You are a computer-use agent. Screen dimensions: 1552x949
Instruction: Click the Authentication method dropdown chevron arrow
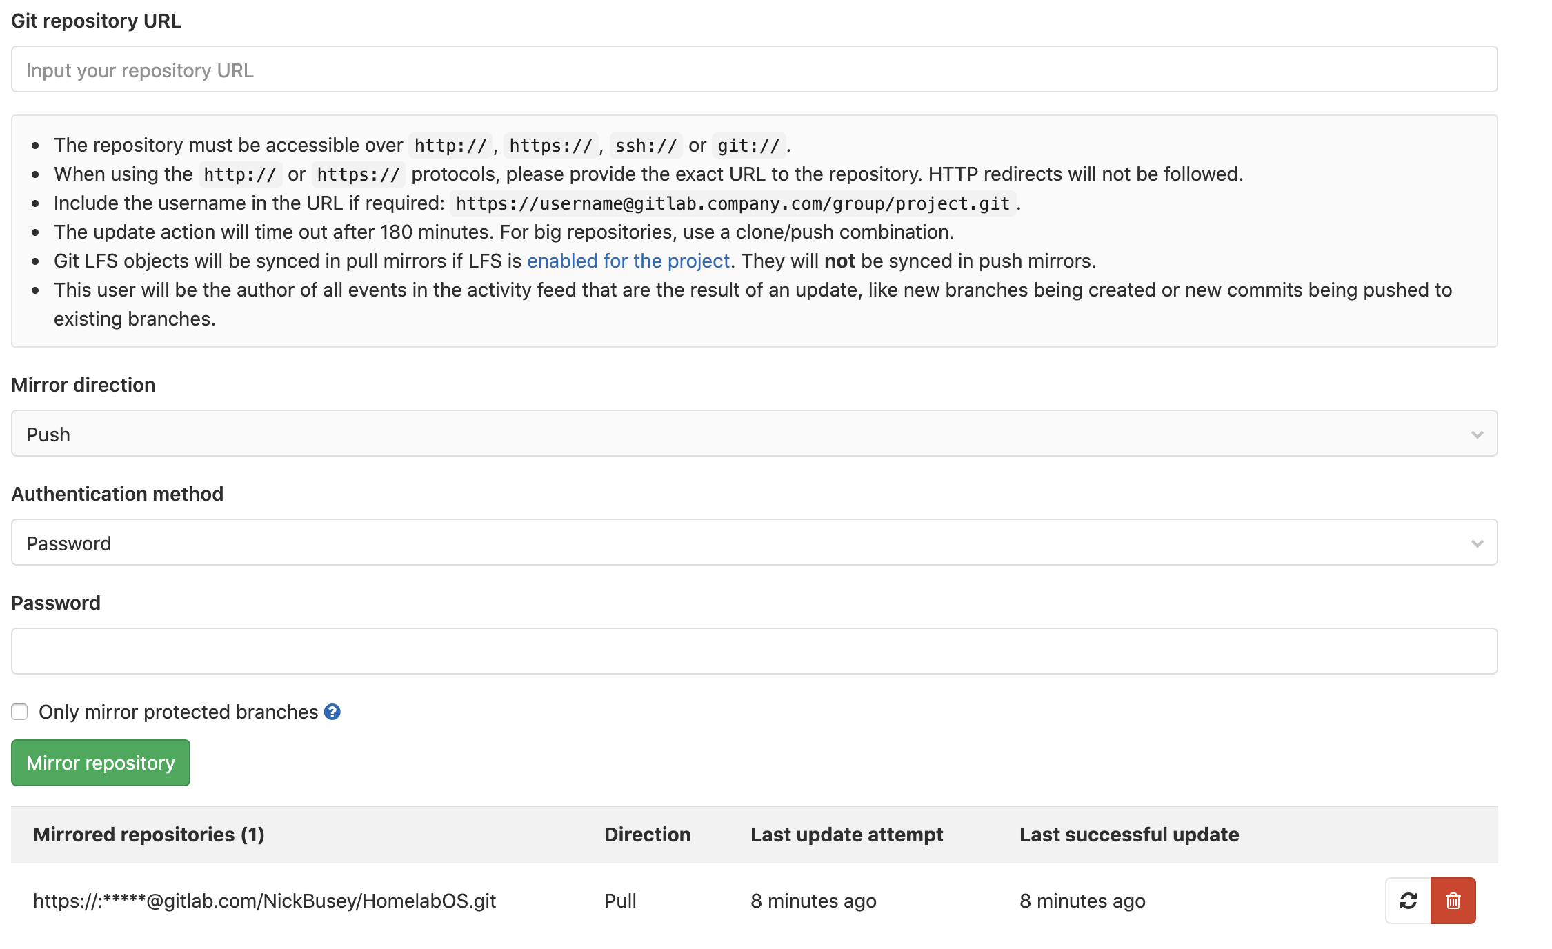(x=1477, y=543)
